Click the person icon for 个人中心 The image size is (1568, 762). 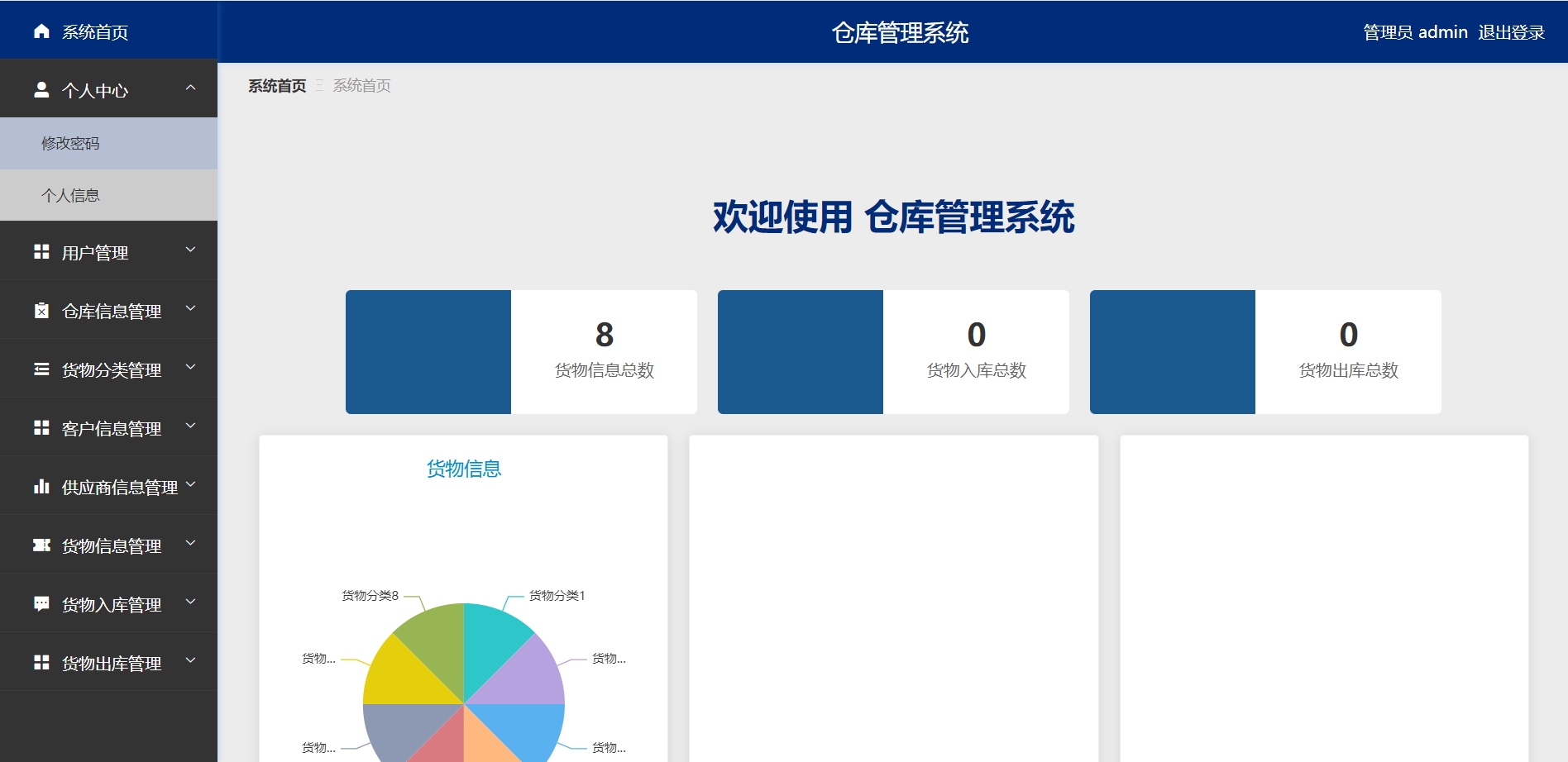[41, 90]
